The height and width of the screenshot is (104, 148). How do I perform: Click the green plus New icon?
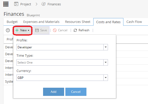coord(17,30)
